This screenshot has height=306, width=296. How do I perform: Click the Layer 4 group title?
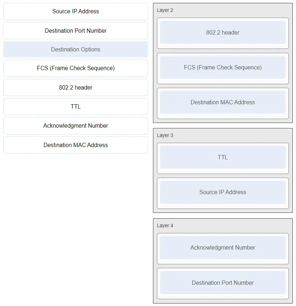[165, 226]
